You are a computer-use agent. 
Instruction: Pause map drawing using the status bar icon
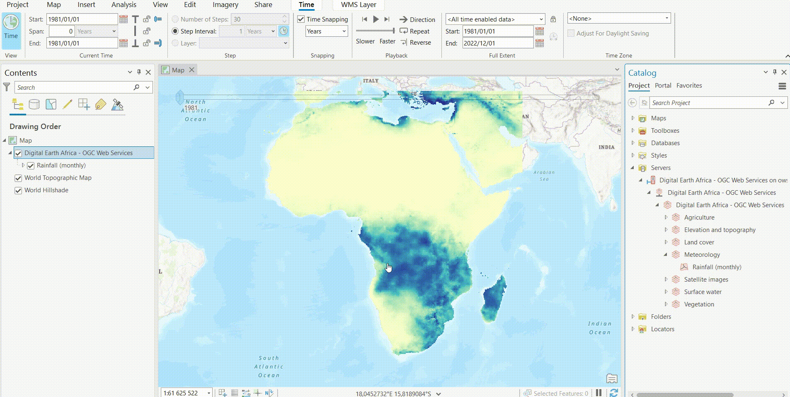point(598,393)
